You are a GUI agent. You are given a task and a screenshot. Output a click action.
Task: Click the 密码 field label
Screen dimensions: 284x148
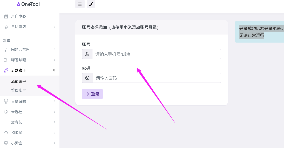(x=86, y=68)
